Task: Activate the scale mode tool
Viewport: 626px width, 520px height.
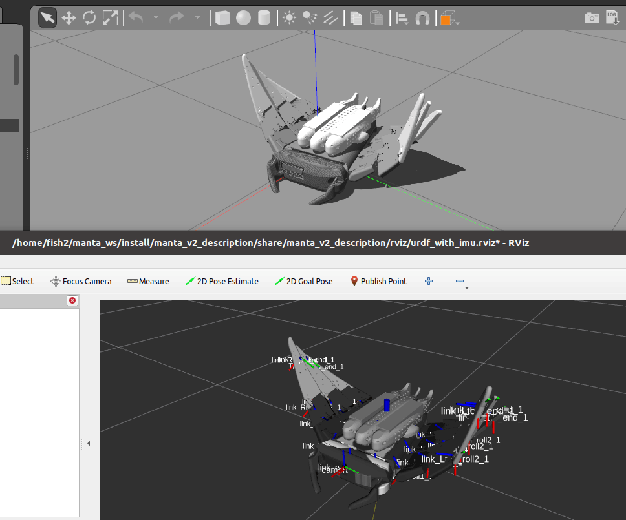Action: (111, 18)
